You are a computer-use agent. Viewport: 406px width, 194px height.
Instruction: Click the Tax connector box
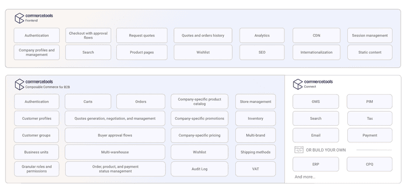(x=370, y=119)
